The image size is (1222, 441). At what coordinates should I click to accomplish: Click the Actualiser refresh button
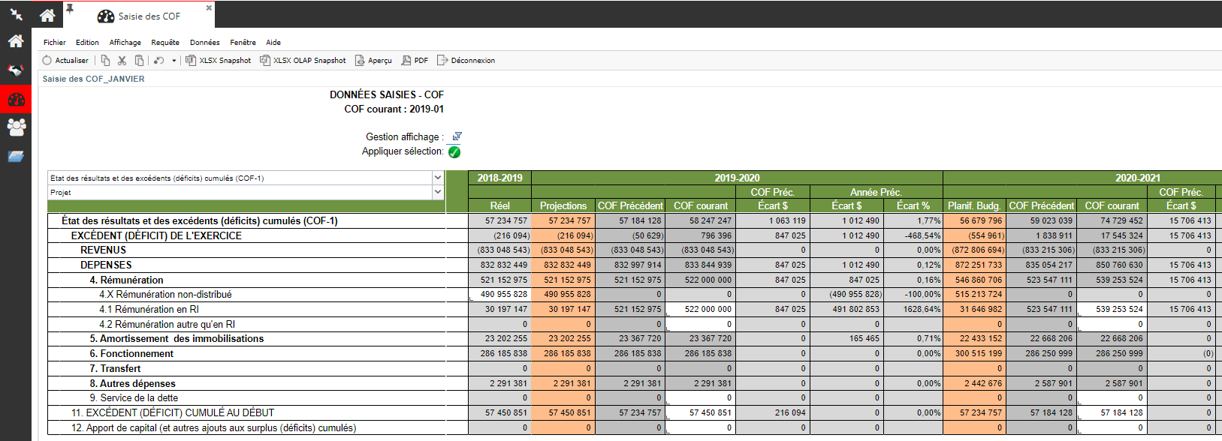pyautogui.click(x=65, y=60)
